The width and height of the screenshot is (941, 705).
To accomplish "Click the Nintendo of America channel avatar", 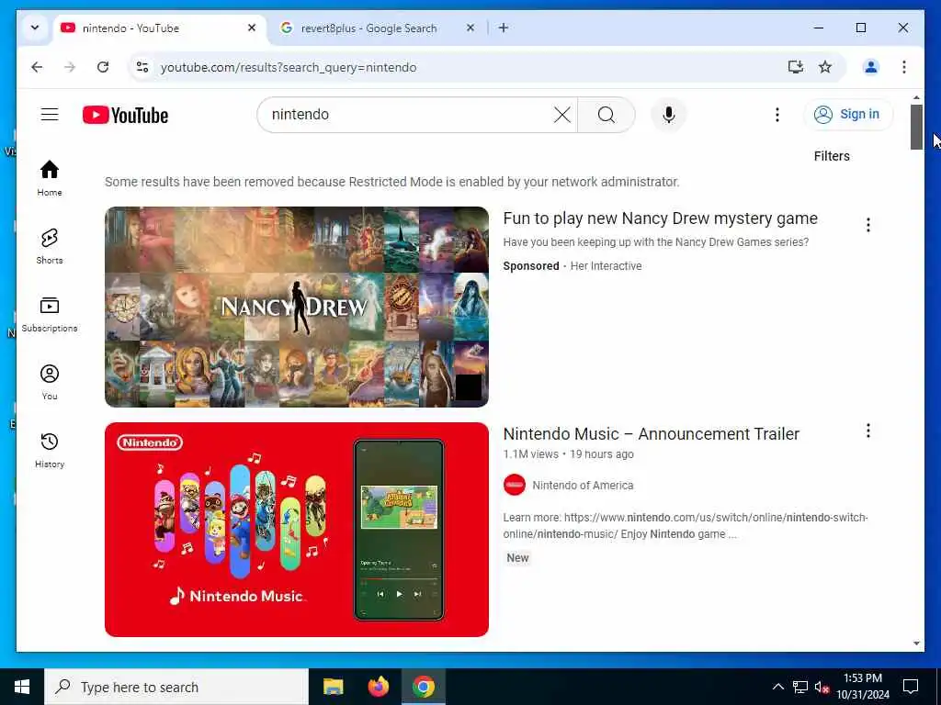I will 515,485.
